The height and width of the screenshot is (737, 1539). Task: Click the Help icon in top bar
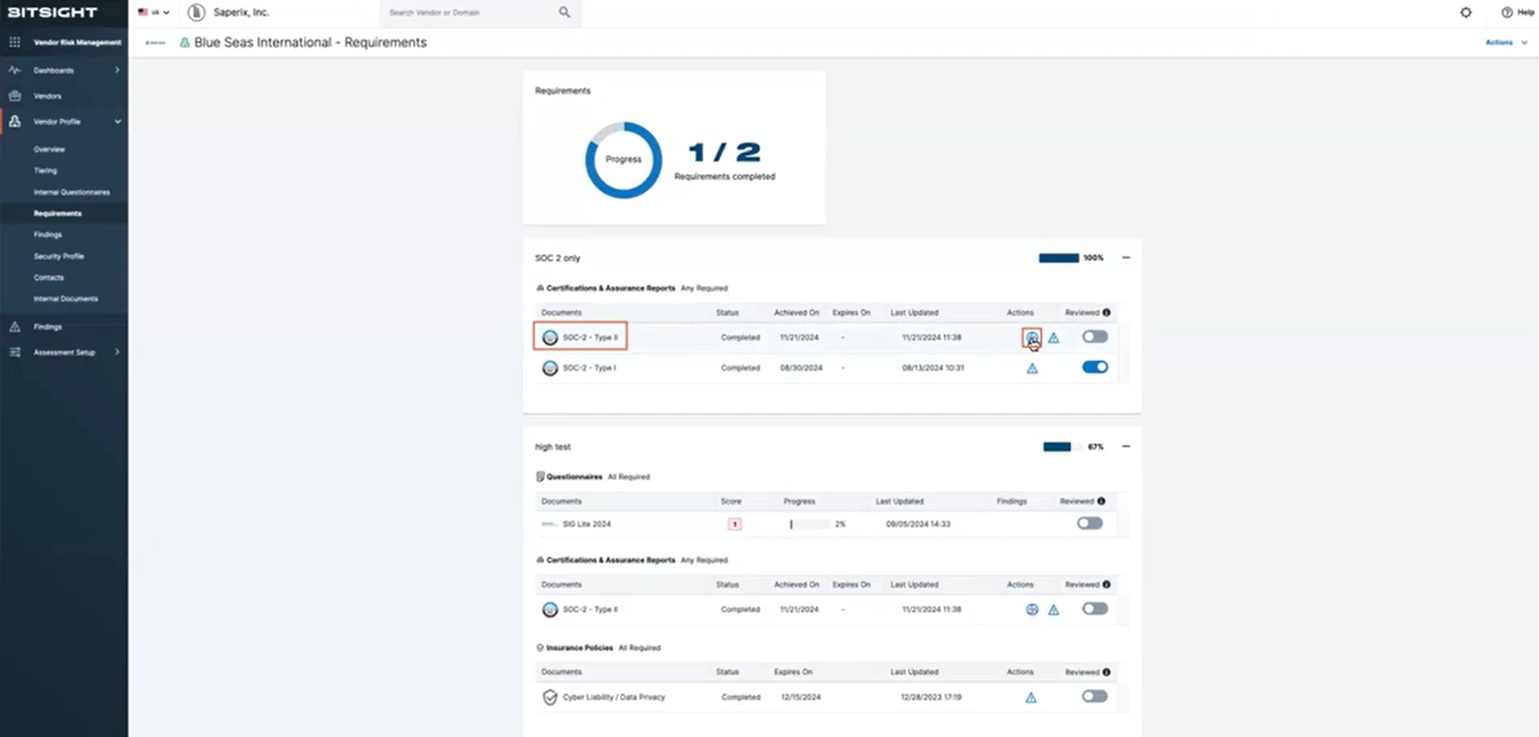click(1506, 12)
